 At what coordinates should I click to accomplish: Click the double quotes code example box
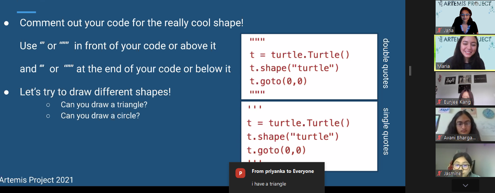[309, 67]
